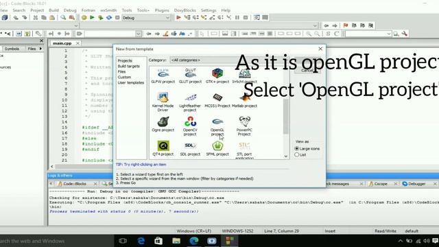439x247 pixels.
Task: Select Custom in wizard type list
Action: (x=124, y=77)
